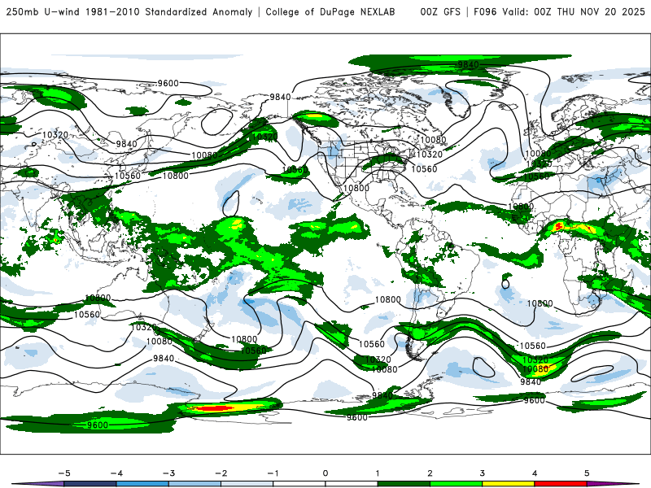Click the purple left-end arrow of the color bar

tap(39, 484)
